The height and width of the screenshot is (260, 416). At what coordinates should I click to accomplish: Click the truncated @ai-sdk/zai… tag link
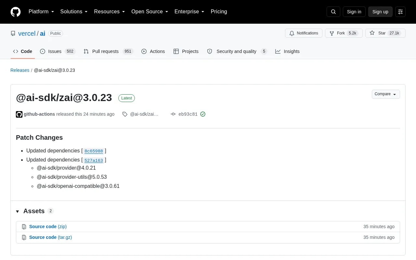coord(144,114)
